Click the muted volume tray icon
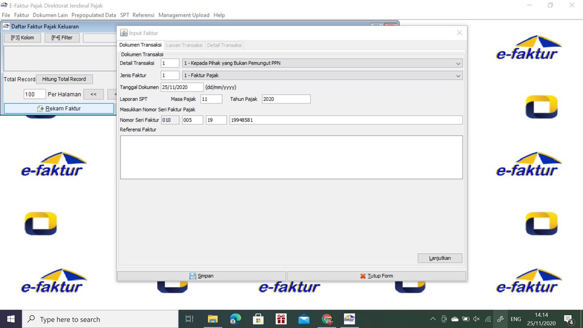The width and height of the screenshot is (583, 328). pyautogui.click(x=477, y=319)
